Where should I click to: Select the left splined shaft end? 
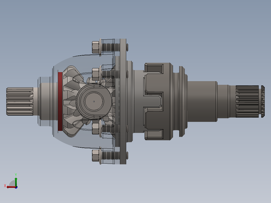coord(20,101)
